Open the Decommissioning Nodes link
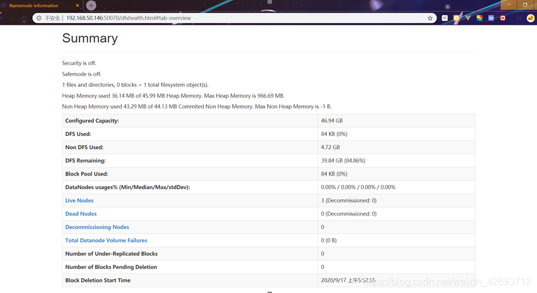Viewport: 537px width, 293px height. tap(97, 227)
